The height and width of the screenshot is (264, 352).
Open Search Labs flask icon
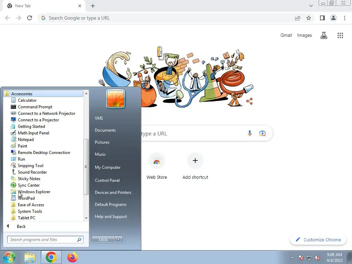(323, 35)
